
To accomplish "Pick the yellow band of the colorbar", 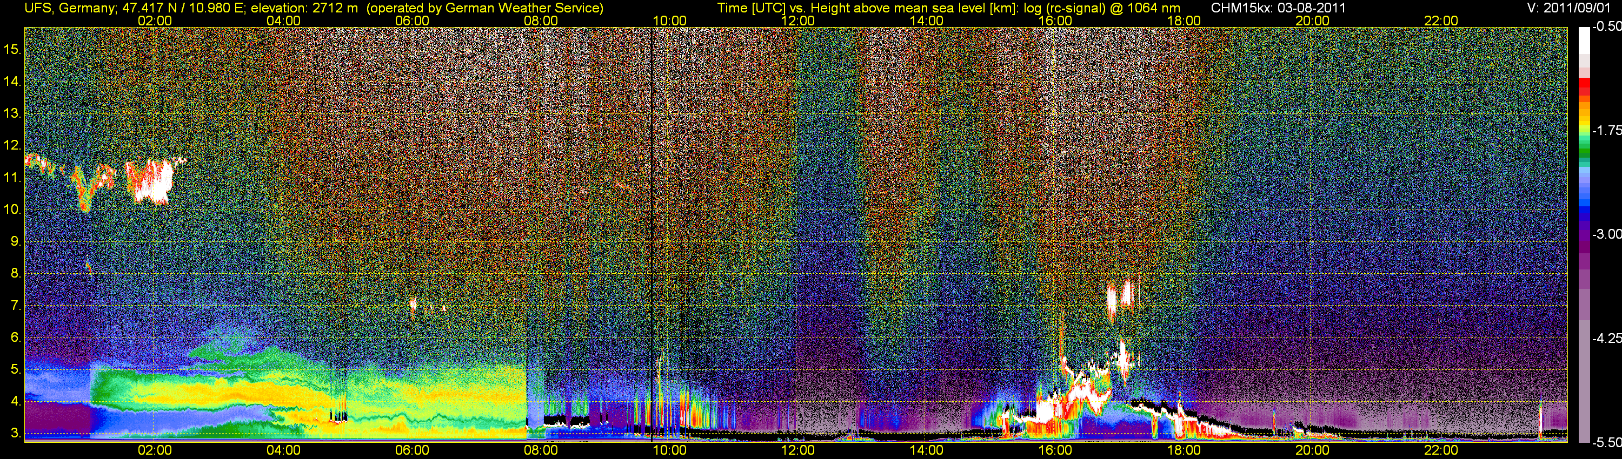I will (1584, 123).
